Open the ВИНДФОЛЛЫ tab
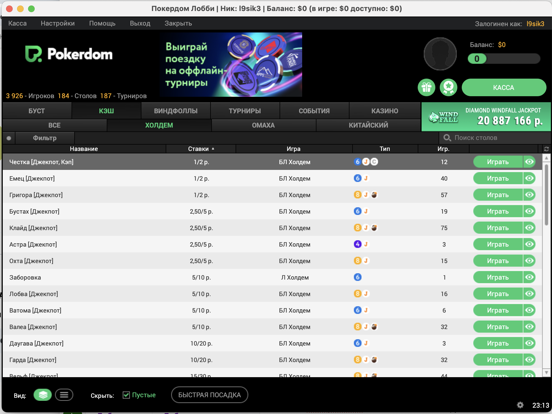The width and height of the screenshot is (552, 414). click(x=176, y=111)
